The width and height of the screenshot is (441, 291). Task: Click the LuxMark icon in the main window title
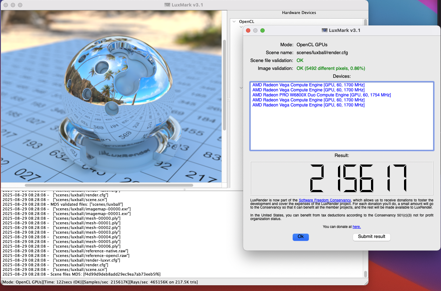click(167, 5)
